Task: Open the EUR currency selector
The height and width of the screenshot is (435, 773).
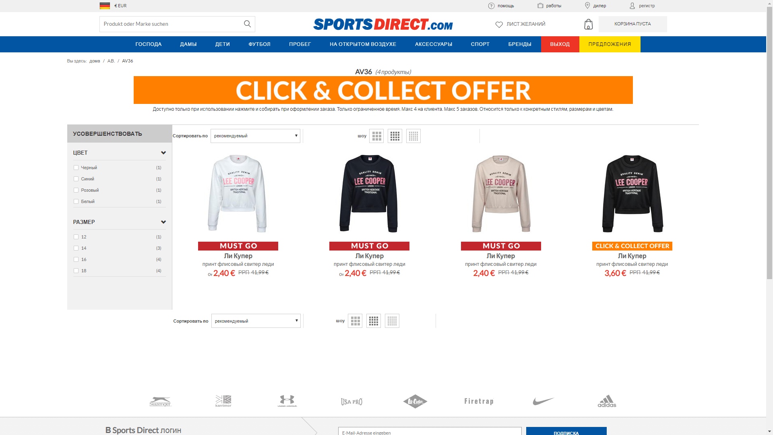Action: 120,6
